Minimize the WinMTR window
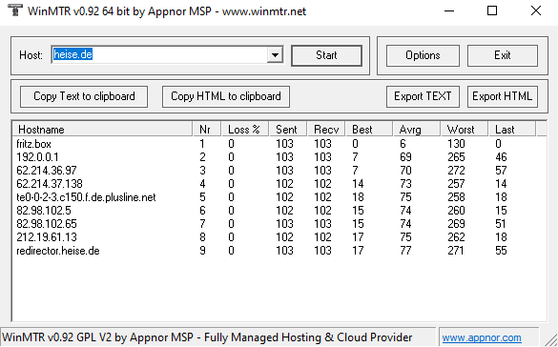The height and width of the screenshot is (347, 558). click(x=449, y=10)
